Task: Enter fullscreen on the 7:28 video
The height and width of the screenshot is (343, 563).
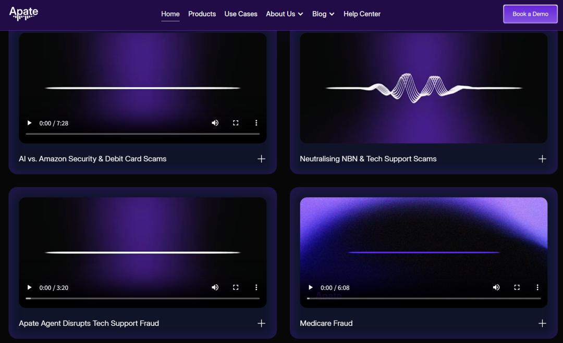Action: (x=236, y=123)
